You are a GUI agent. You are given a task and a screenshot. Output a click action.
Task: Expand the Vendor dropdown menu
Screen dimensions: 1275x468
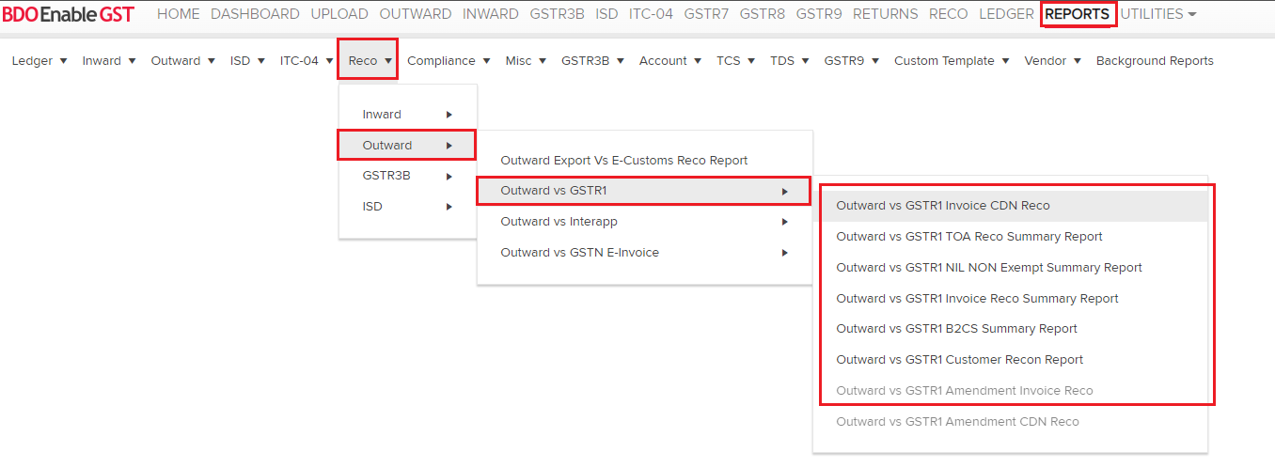(1052, 61)
